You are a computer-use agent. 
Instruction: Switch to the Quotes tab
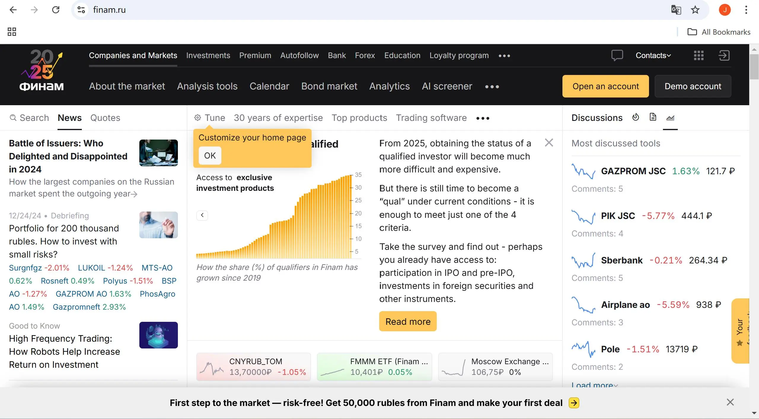click(105, 118)
